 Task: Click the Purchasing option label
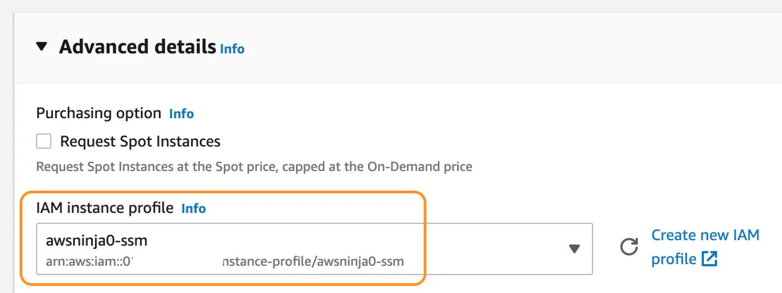pos(99,113)
